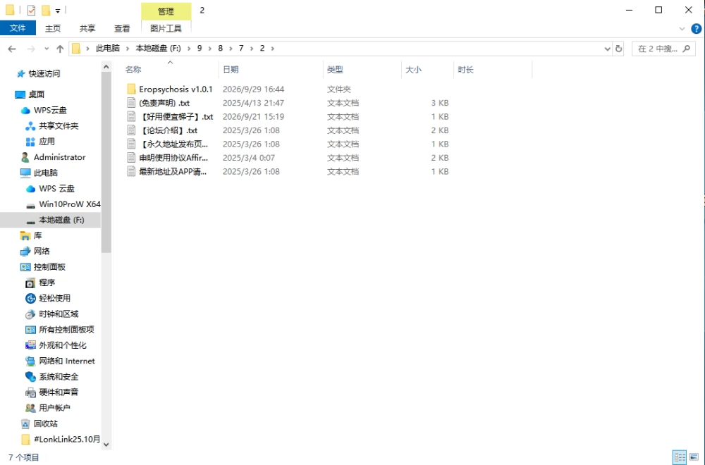Click the 应用 grid icon
705x465 pixels.
tap(30, 142)
